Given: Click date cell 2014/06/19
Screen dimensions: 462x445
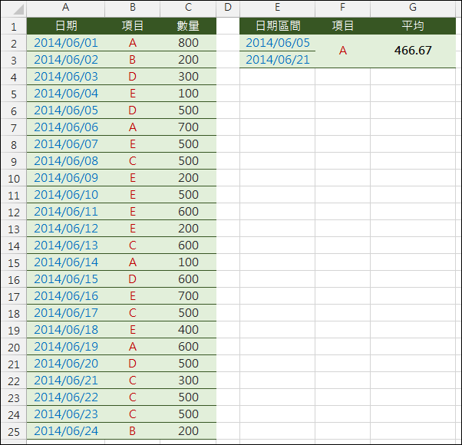Looking at the screenshot, I should coord(66,347).
